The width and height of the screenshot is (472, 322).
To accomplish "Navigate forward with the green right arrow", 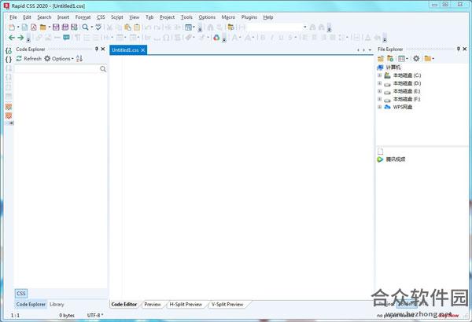I will tap(20, 38).
